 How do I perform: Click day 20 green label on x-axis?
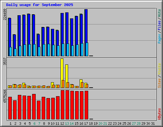100,124
